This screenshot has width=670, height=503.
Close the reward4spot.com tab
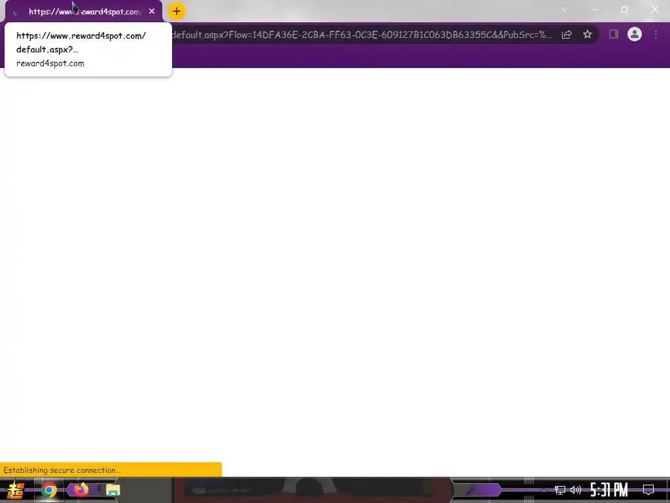click(152, 12)
